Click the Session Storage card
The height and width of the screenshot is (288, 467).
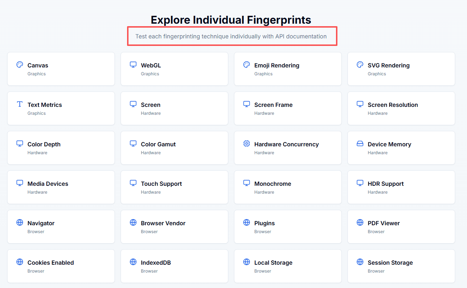click(401, 266)
